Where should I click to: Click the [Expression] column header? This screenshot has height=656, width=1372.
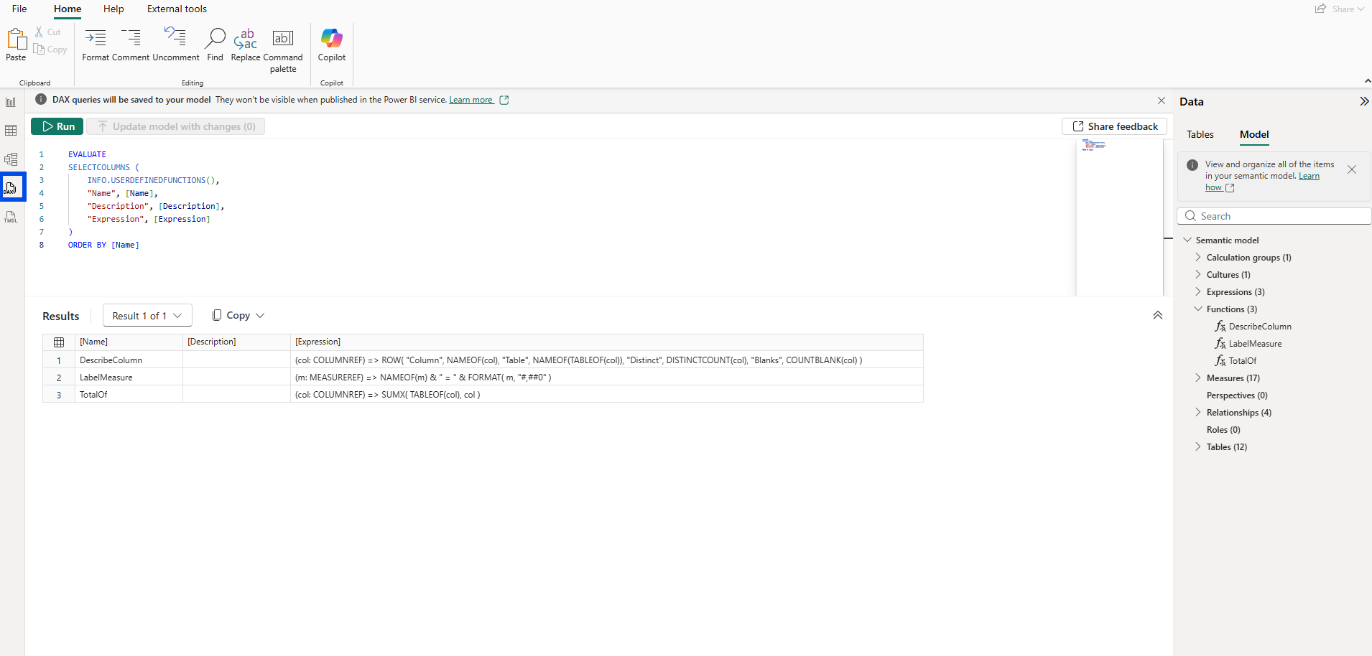coord(607,342)
